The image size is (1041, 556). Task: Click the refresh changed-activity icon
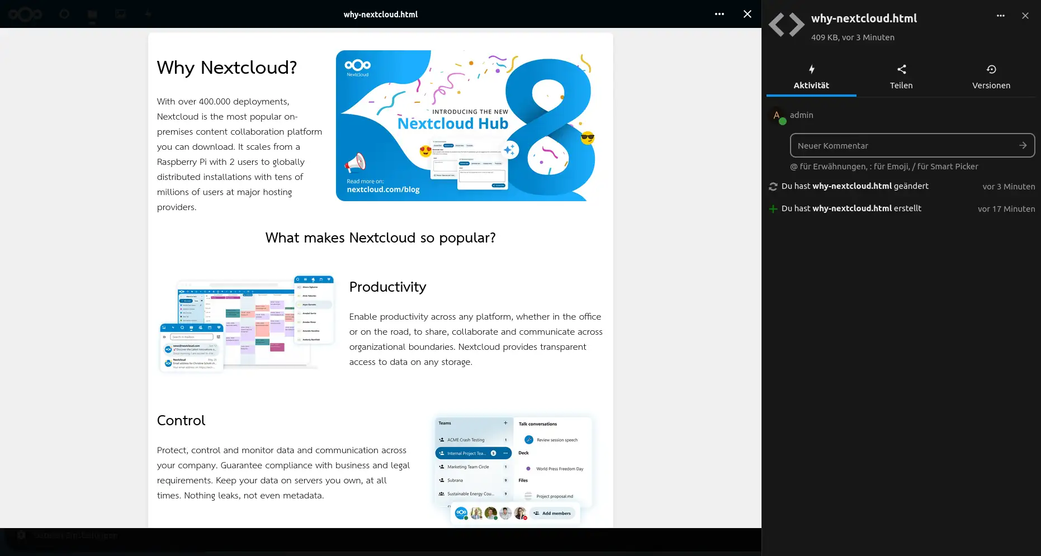[x=773, y=187]
